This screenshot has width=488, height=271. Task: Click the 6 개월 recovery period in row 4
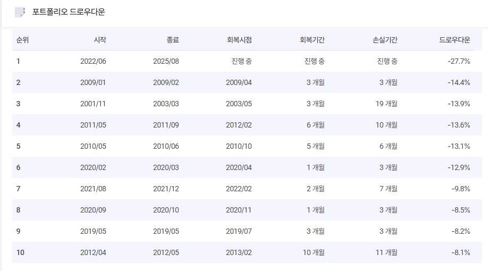(x=316, y=125)
